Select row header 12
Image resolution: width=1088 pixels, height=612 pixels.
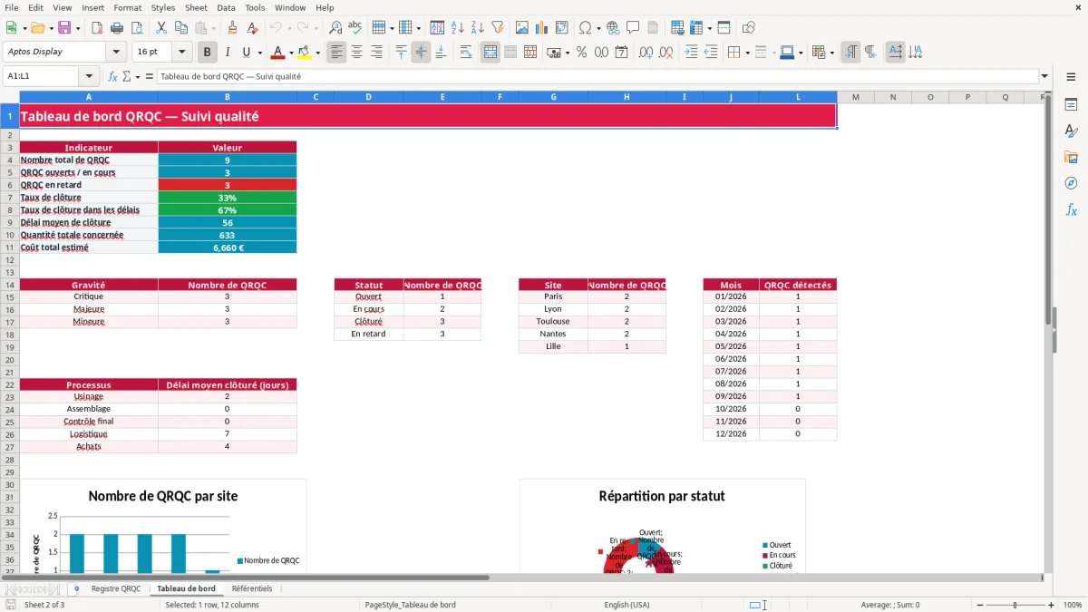click(10, 259)
